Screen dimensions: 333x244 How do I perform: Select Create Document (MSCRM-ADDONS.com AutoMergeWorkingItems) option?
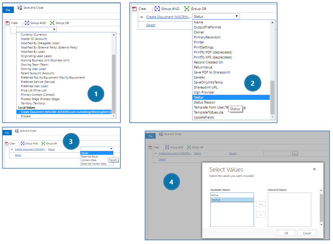click(x=64, y=112)
